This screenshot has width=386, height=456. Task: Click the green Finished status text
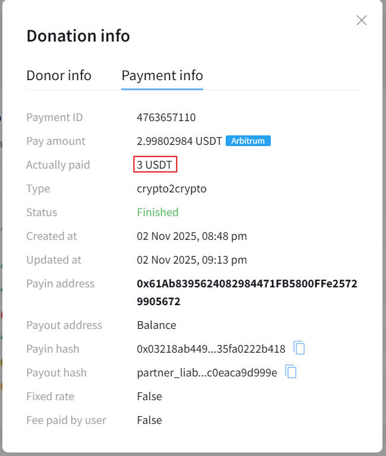pos(157,212)
